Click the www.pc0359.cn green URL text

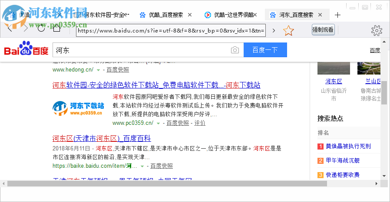(133, 123)
